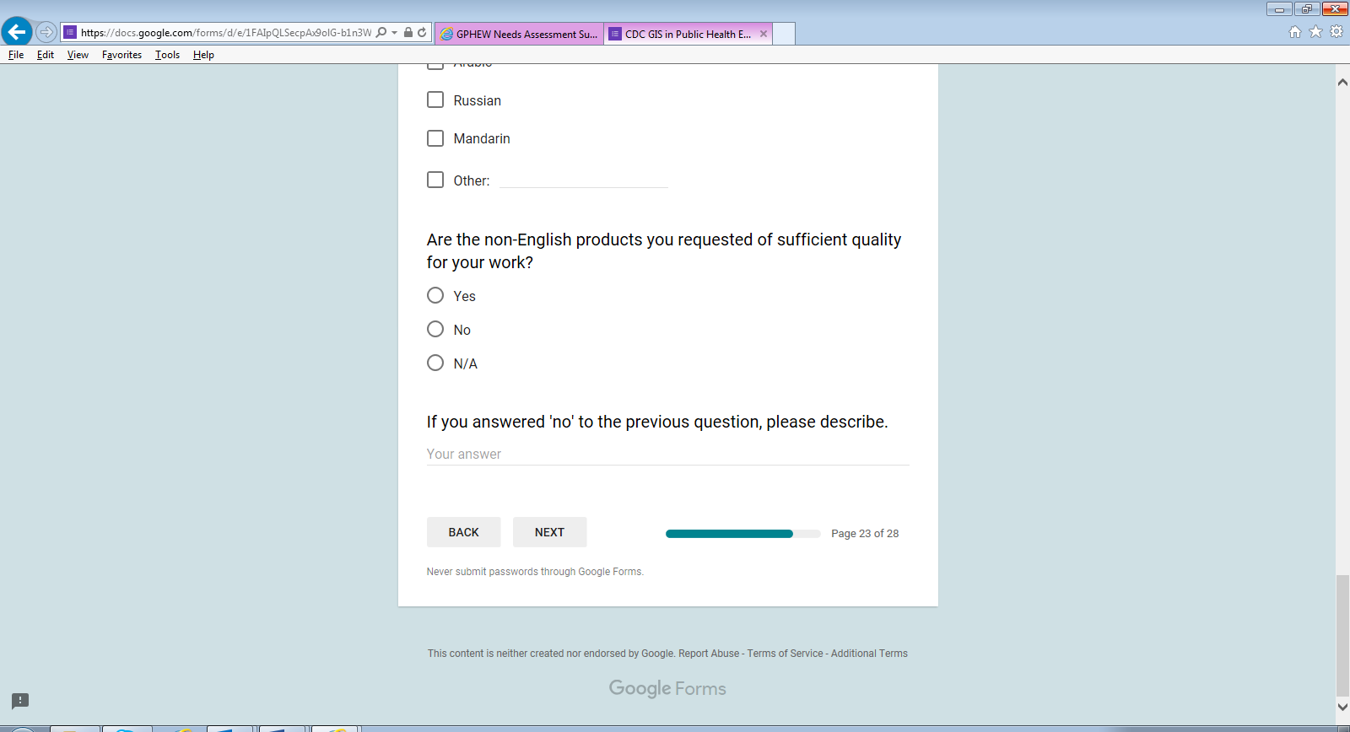1350x732 pixels.
Task: Click the 'Page 23 of 28' text
Action: tap(865, 534)
